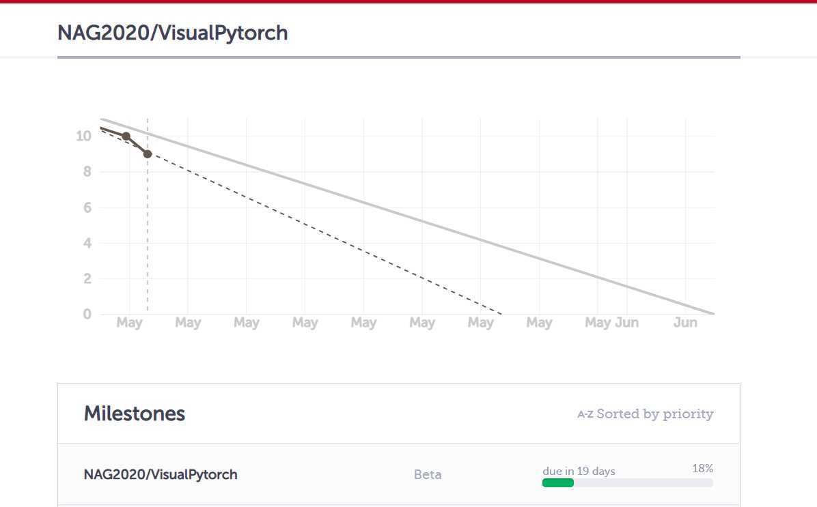Click the y-axis label 6
The image size is (817, 507).
[x=87, y=207]
